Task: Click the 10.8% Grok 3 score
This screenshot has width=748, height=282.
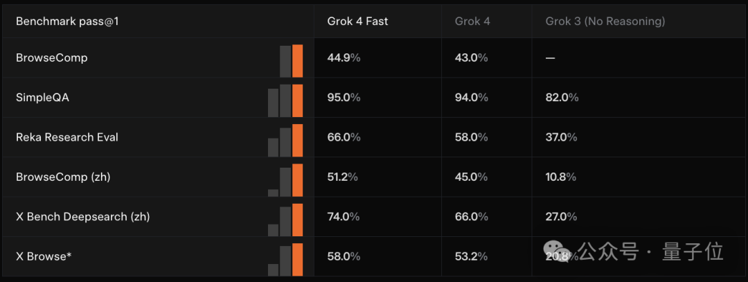Action: coord(561,177)
